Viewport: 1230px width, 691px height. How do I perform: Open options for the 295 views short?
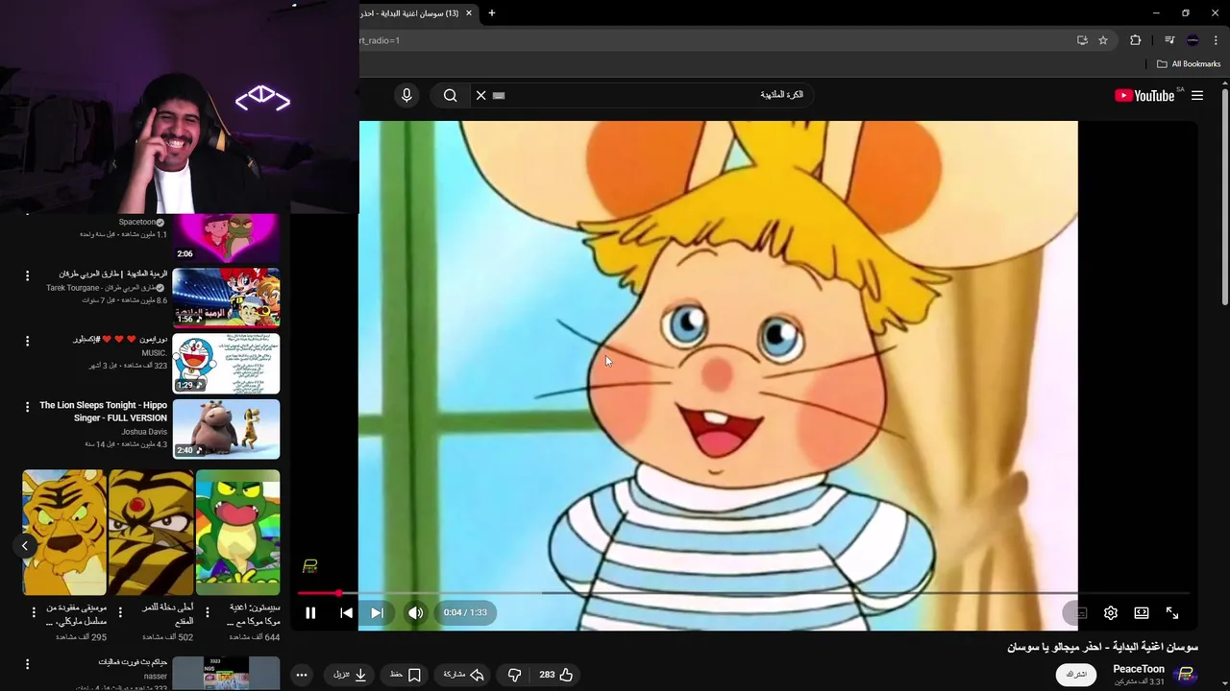tap(34, 612)
